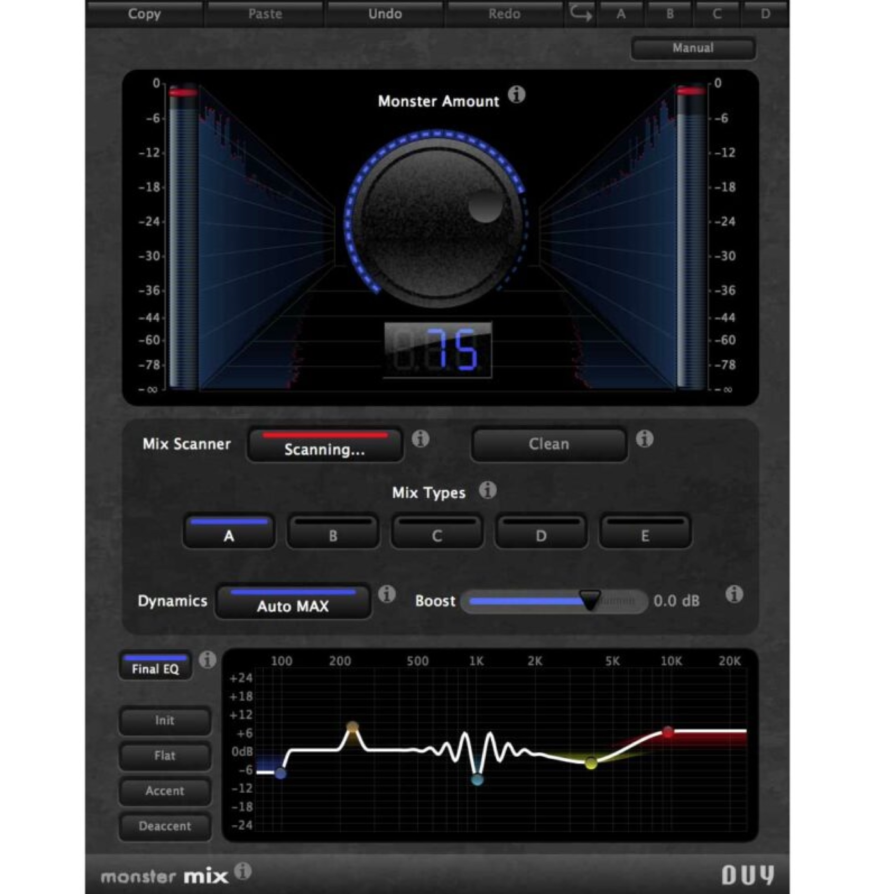Viewport: 894px width, 894px height.
Task: Select the blue low-cut EQ node
Action: pyautogui.click(x=281, y=773)
